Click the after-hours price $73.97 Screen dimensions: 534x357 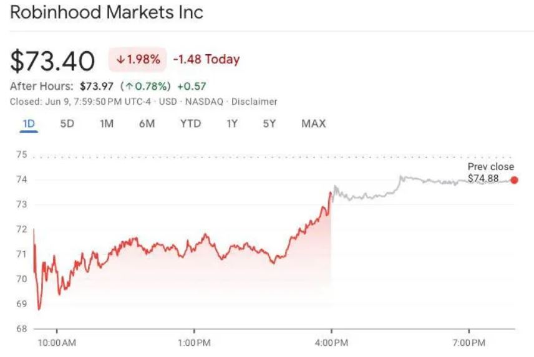pyautogui.click(x=96, y=87)
